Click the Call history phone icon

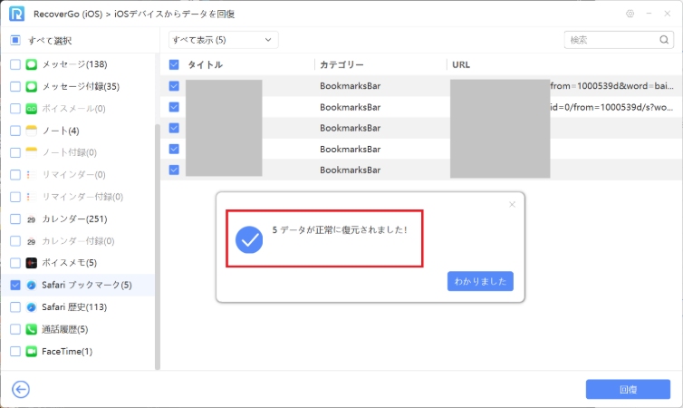point(32,329)
